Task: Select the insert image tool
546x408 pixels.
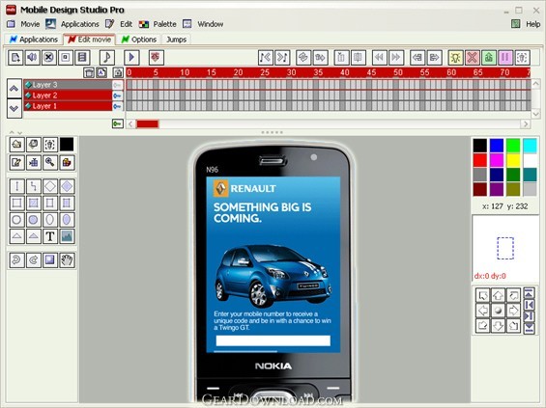Action: pos(67,236)
